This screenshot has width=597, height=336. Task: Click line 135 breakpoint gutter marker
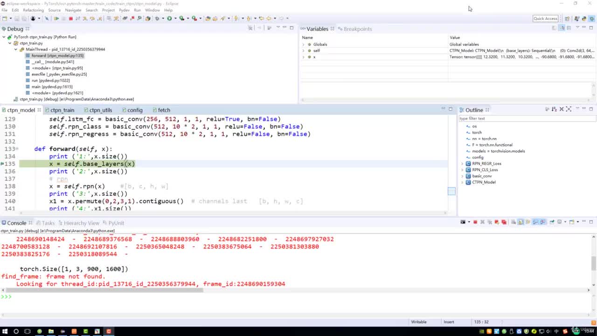(x=2, y=164)
